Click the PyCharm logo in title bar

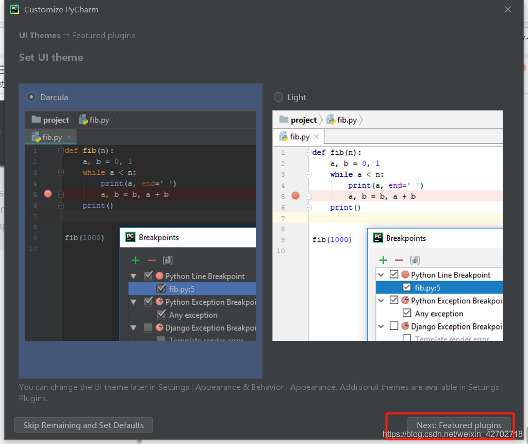click(14, 9)
